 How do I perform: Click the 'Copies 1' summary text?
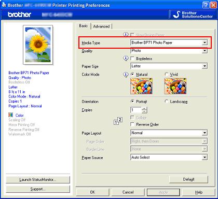[x=15, y=101]
